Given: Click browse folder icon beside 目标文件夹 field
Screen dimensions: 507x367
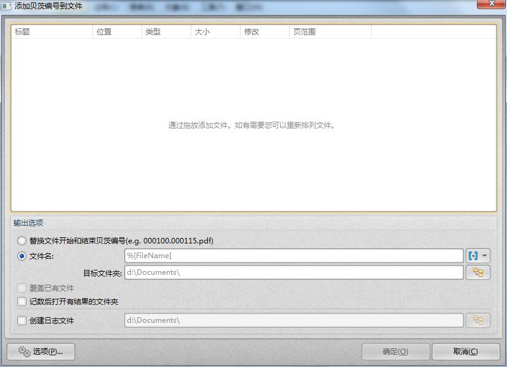Looking at the screenshot, I should pos(477,272).
